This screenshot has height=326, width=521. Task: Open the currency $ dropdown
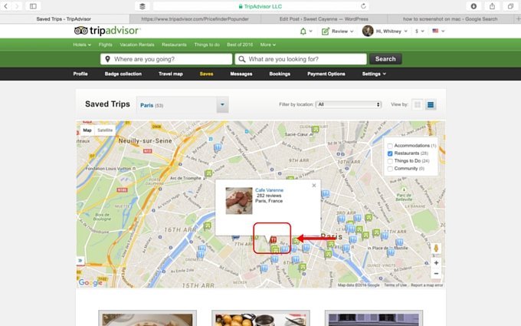pos(420,31)
